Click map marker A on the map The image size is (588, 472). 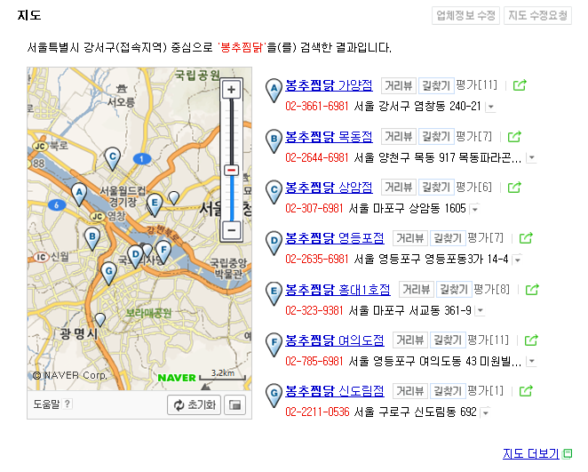[x=79, y=195]
